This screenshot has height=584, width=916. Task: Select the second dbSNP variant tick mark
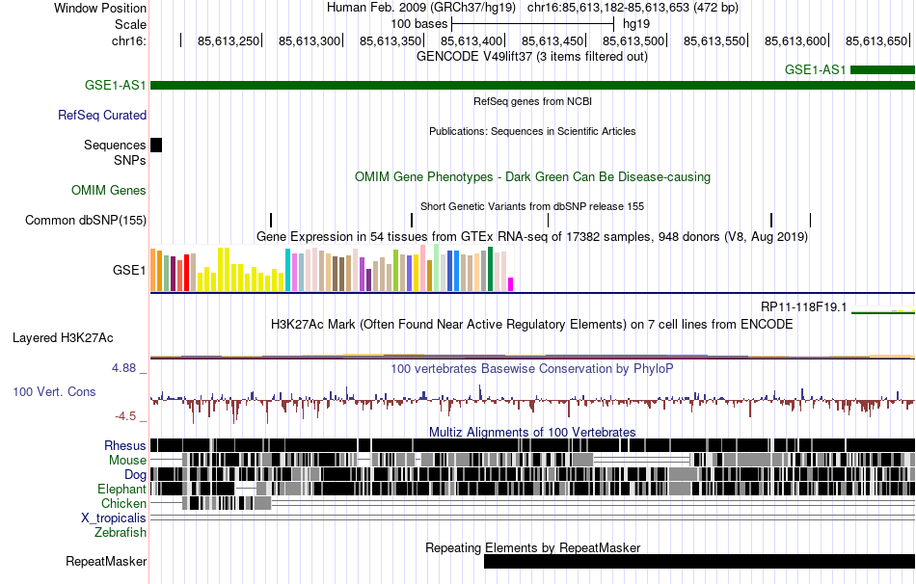(412, 220)
